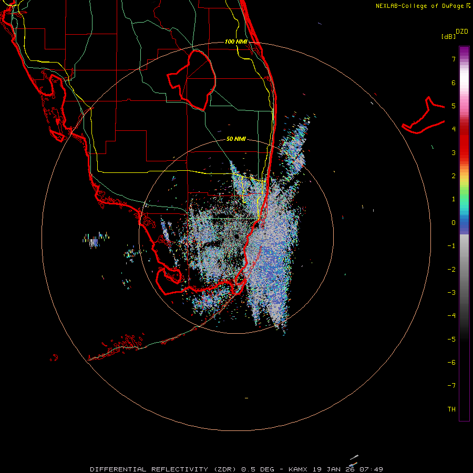Click the -1 value on the color scale
This screenshot has height=473, width=473.
point(451,246)
